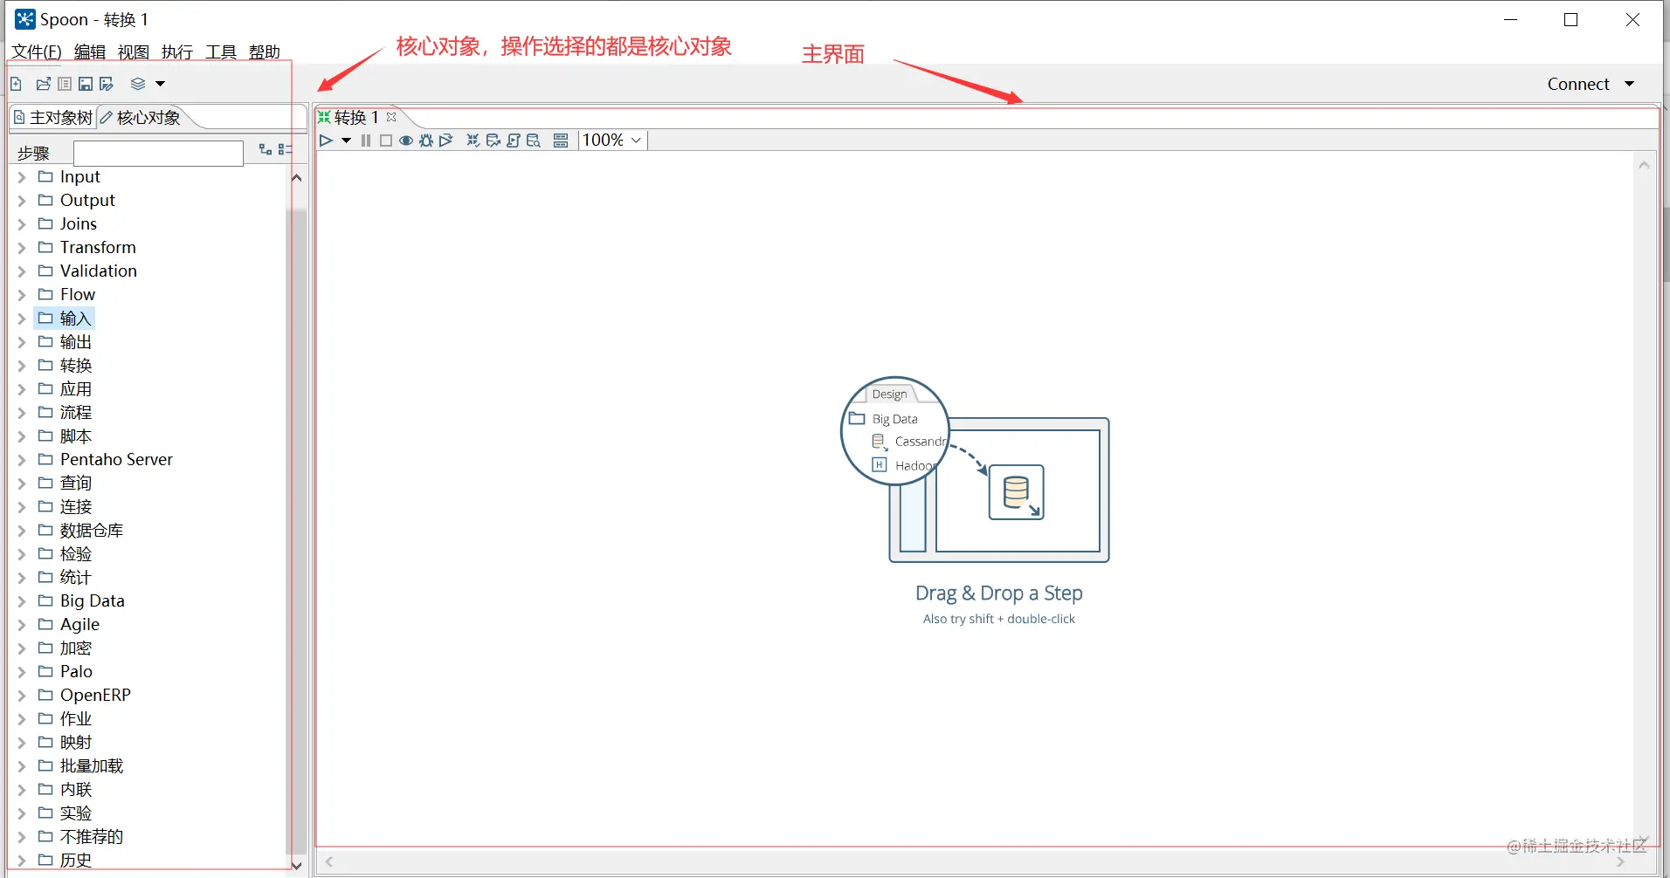This screenshot has width=1670, height=878.
Task: Select the 批量加载 folder
Action: (x=92, y=766)
